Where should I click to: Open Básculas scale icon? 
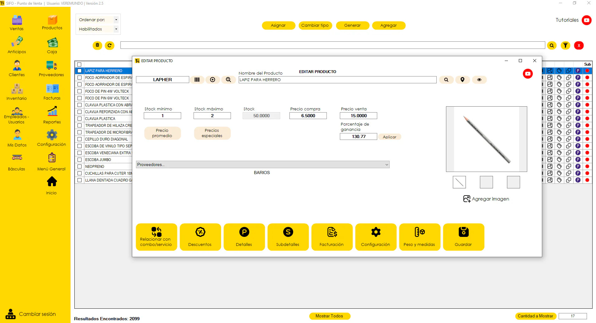[x=17, y=158]
